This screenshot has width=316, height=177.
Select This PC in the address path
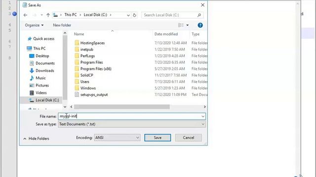point(71,15)
